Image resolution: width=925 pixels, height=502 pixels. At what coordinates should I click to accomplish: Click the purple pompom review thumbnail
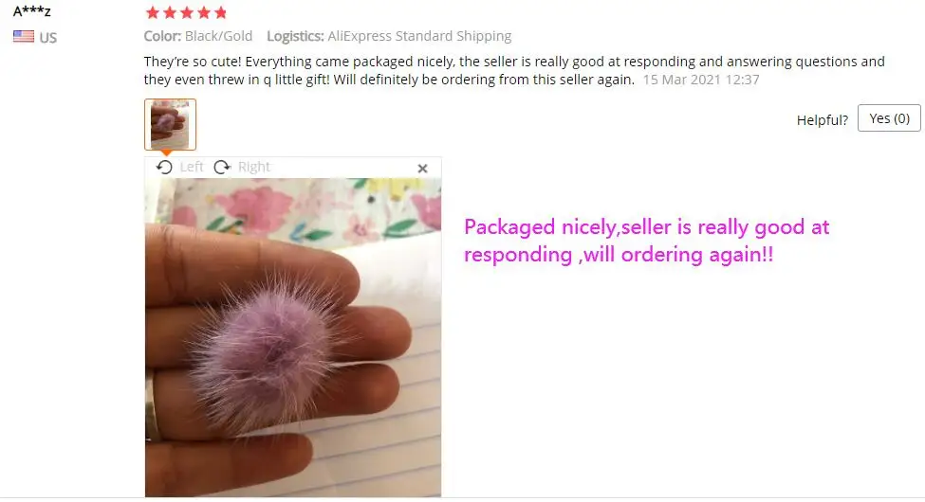coord(170,124)
